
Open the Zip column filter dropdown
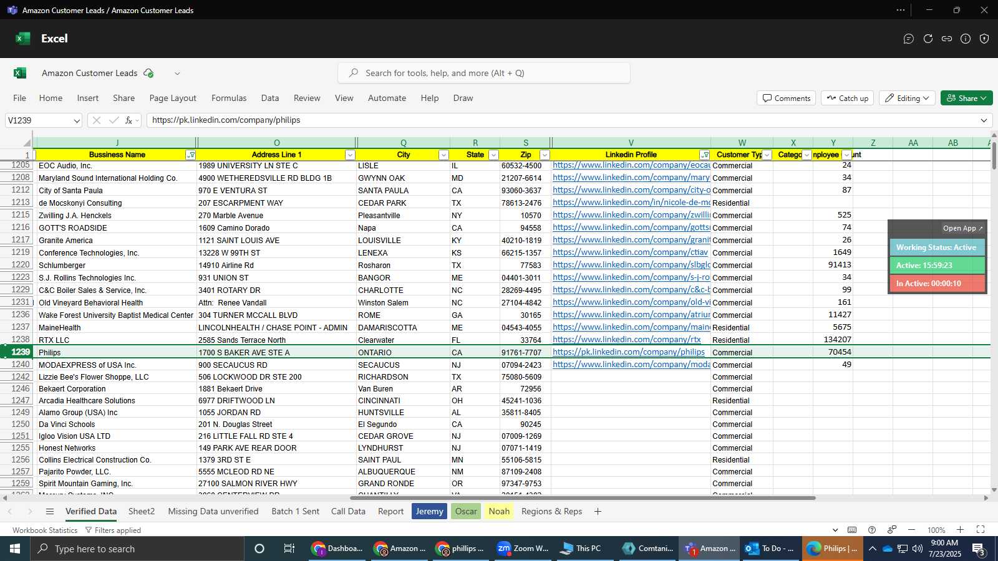[x=545, y=155]
